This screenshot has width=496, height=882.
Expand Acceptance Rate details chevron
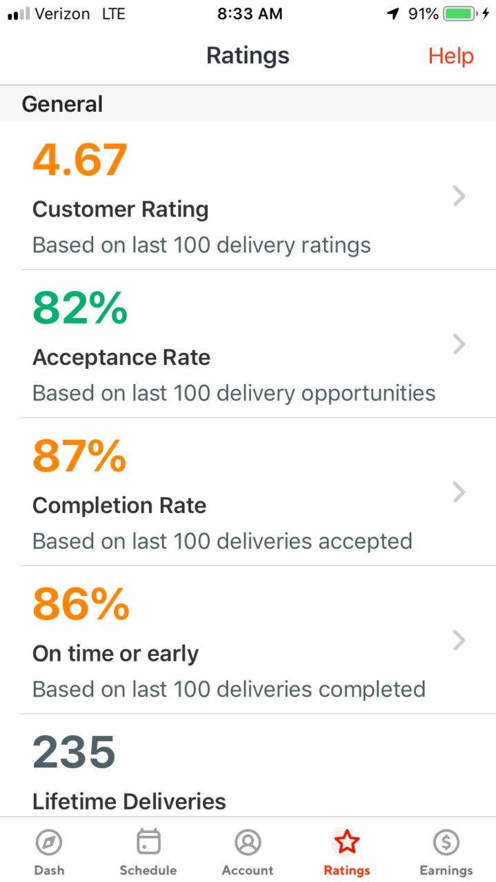pos(459,344)
